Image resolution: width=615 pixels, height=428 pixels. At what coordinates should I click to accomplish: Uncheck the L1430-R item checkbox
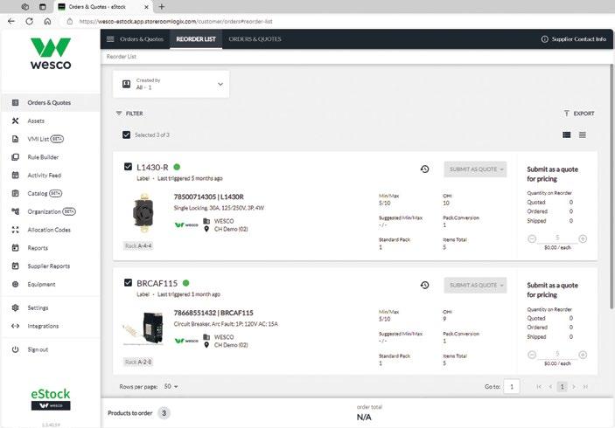pos(128,167)
